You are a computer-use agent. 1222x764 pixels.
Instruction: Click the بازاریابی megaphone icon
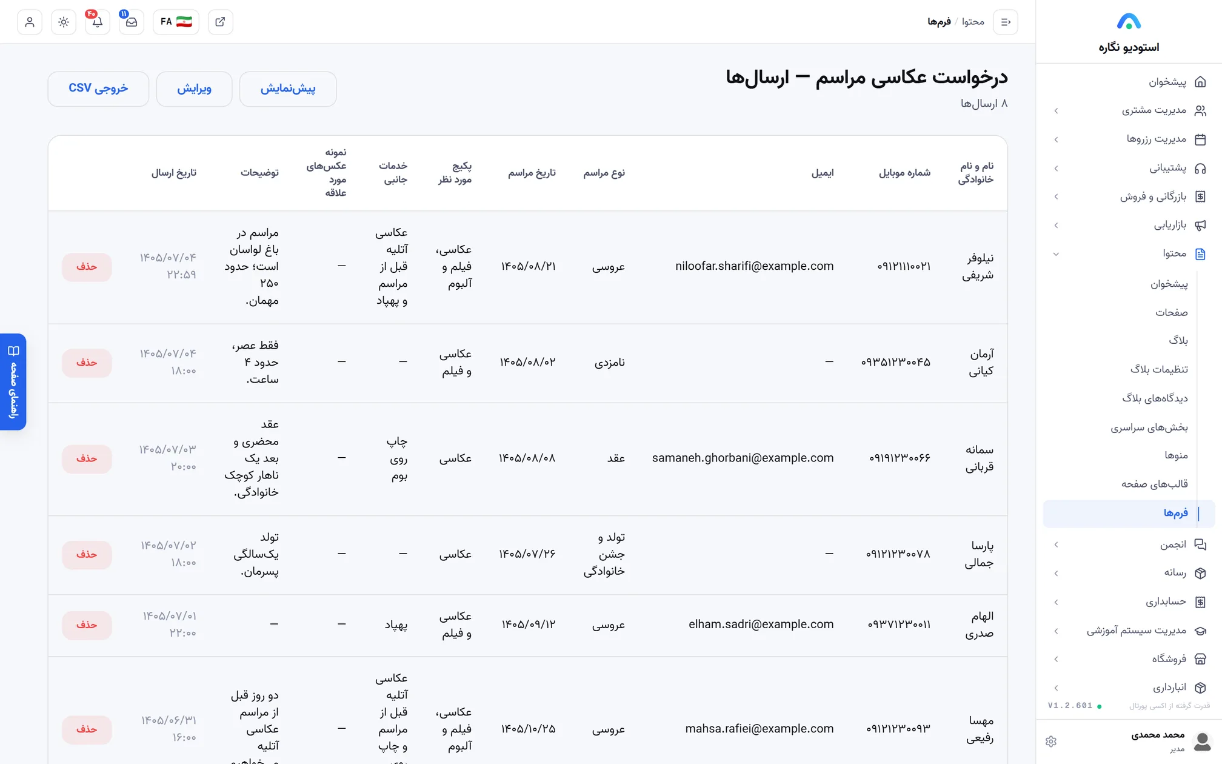[x=1200, y=225]
